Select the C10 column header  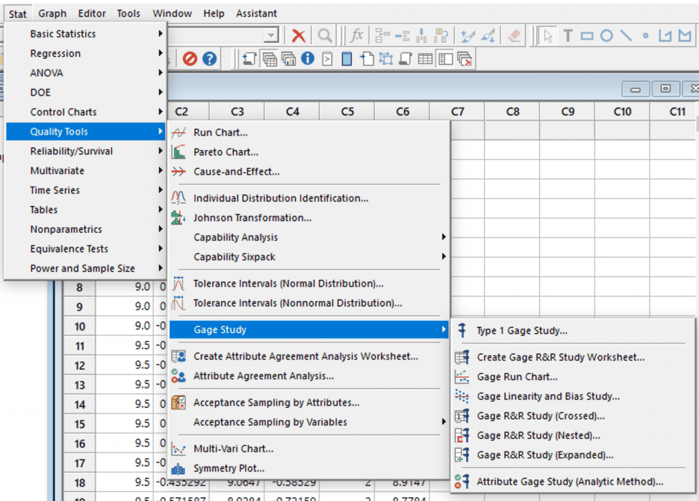pyautogui.click(x=623, y=111)
